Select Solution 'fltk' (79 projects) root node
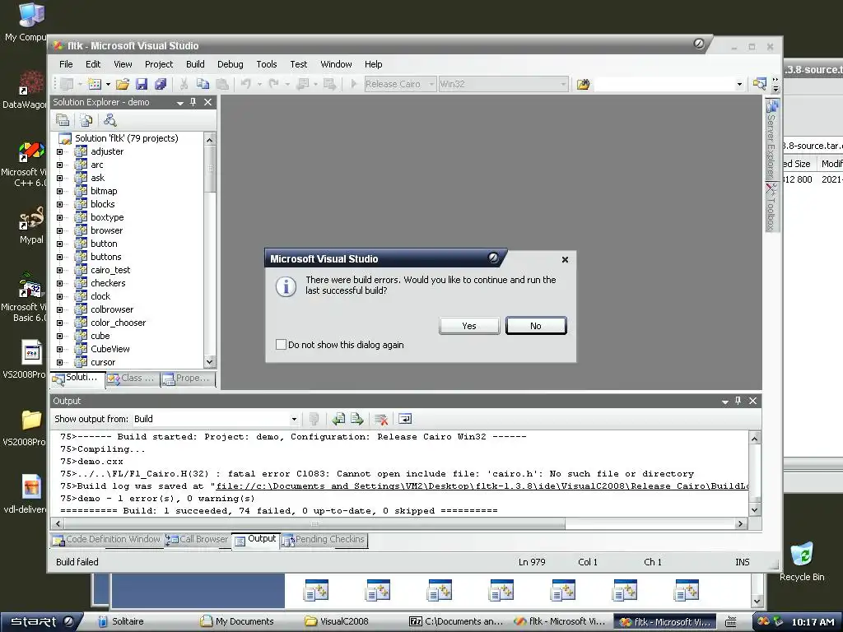843x632 pixels. [126, 138]
